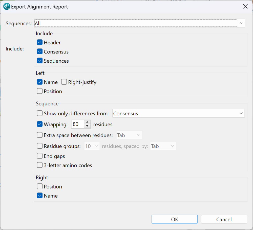Enable the End gaps option
This screenshot has width=253, height=230.
[39, 156]
